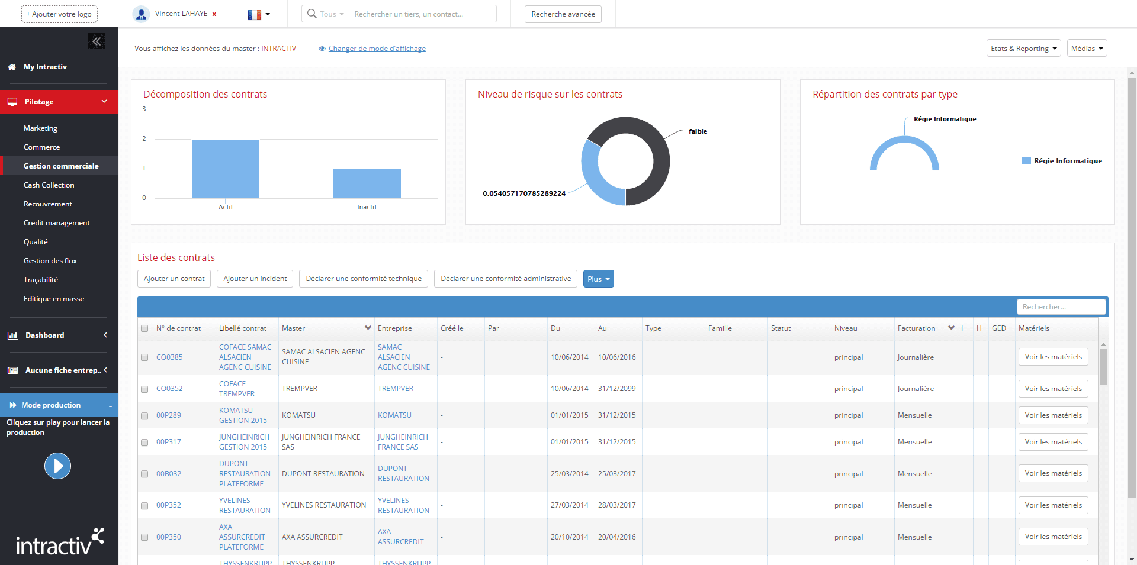Remove the Vincent LAHAYE user with the red x
The width and height of the screenshot is (1137, 565).
click(x=214, y=14)
